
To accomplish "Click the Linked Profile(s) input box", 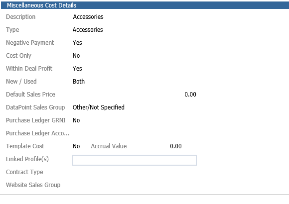I will (x=135, y=160).
